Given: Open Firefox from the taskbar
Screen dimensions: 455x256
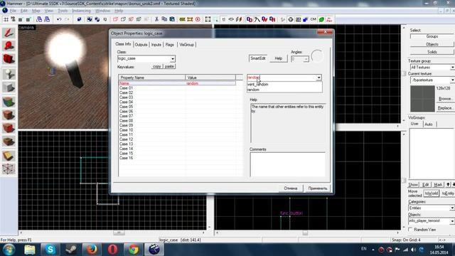Looking at the screenshot, I should pos(92,250).
